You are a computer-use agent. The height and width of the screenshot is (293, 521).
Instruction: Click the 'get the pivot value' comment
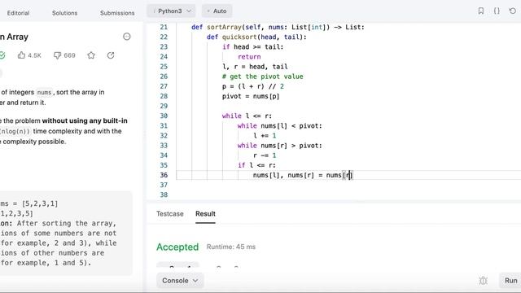pyautogui.click(x=262, y=77)
